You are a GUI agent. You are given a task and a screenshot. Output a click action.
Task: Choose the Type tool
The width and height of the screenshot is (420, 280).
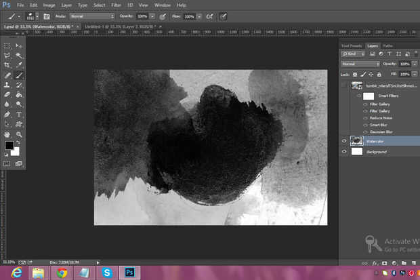(x=19, y=115)
